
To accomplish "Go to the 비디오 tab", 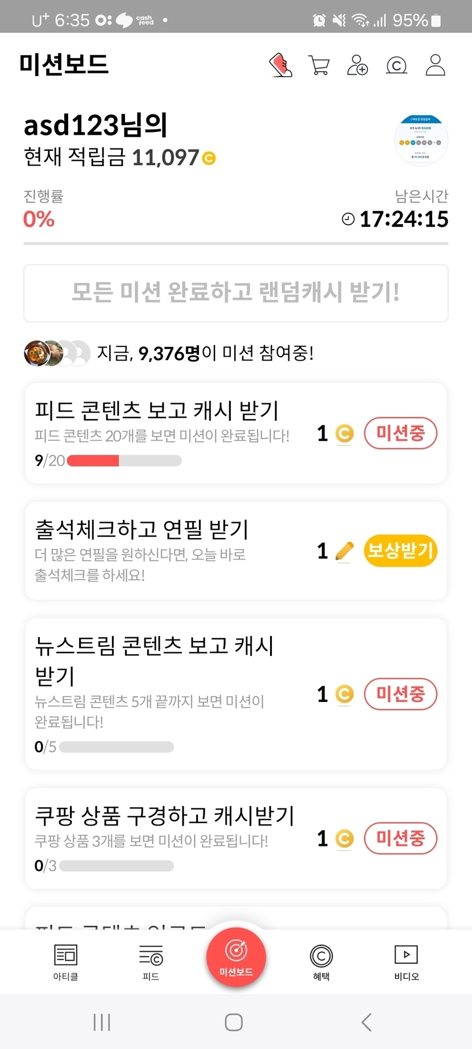I will point(407,963).
